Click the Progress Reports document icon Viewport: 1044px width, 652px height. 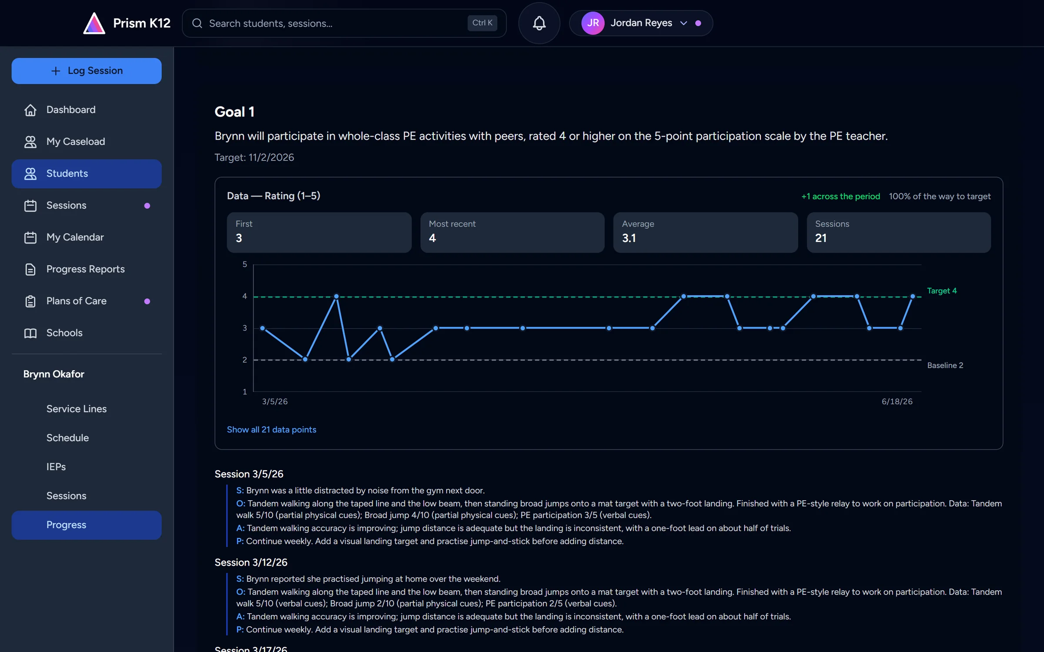pyautogui.click(x=30, y=269)
